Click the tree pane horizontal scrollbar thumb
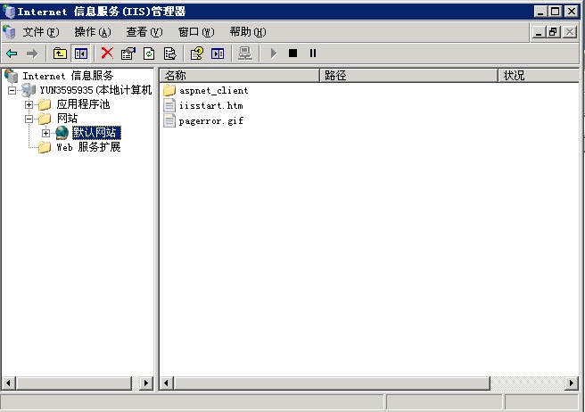The width and height of the screenshot is (585, 412). (73, 383)
